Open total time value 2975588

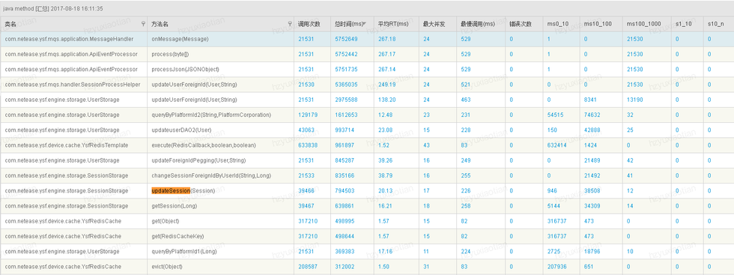346,100
